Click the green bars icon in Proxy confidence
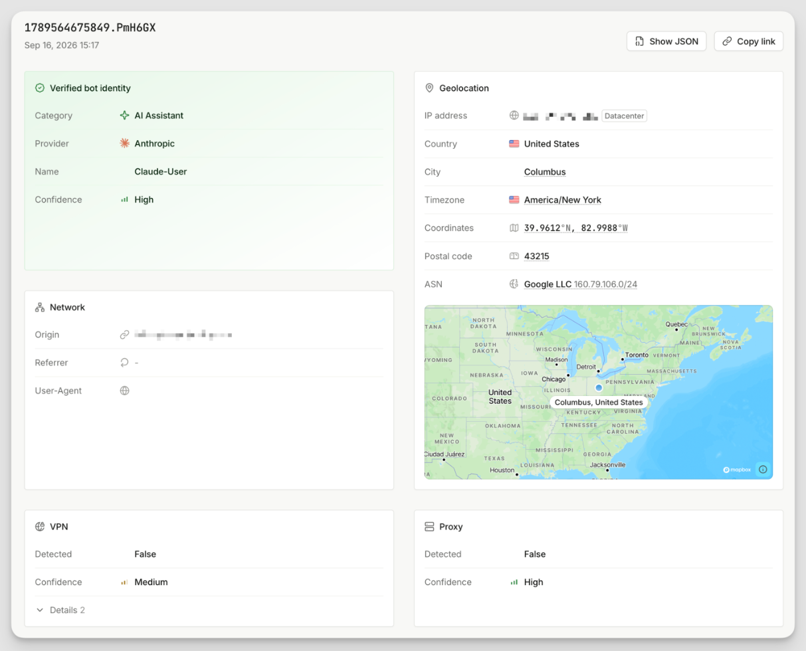This screenshot has width=806, height=651. coord(514,582)
